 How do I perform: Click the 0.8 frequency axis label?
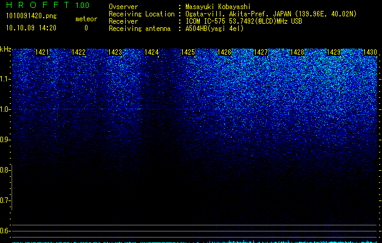coord(4,170)
